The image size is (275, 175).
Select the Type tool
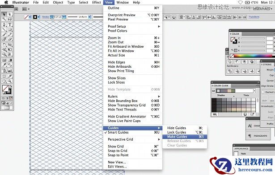coord(10,24)
